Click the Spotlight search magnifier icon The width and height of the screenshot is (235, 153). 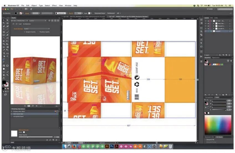pyautogui.click(x=226, y=6)
